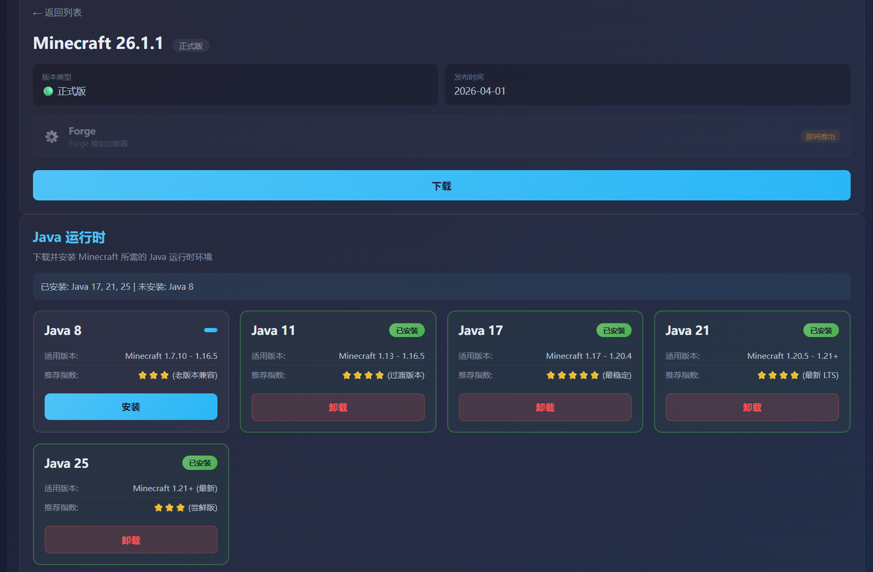Click the 'Java 25' card title

coord(66,464)
